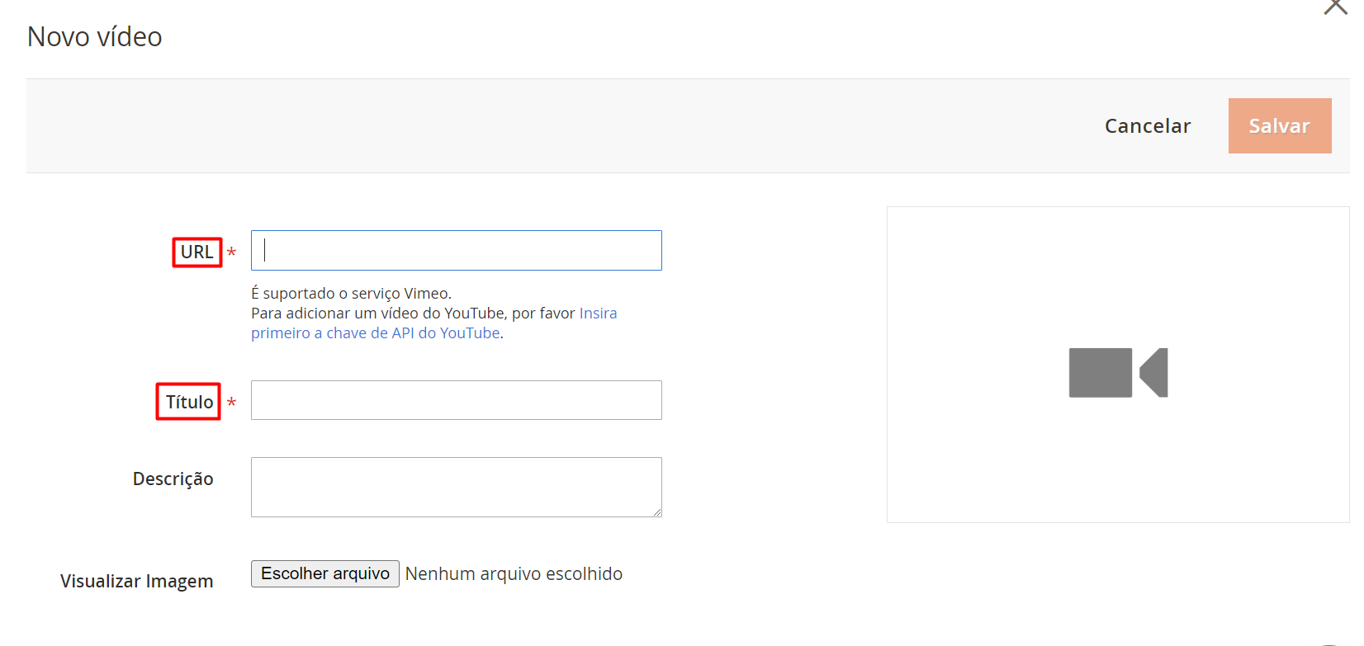Viewport: 1364px width, 646px height.
Task: Grab the Descrição textarea resize handle
Action: pos(657,512)
